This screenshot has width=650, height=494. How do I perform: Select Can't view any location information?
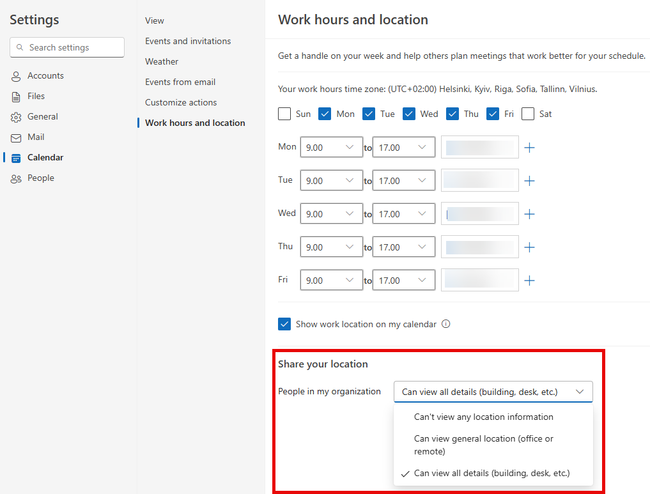pos(484,417)
